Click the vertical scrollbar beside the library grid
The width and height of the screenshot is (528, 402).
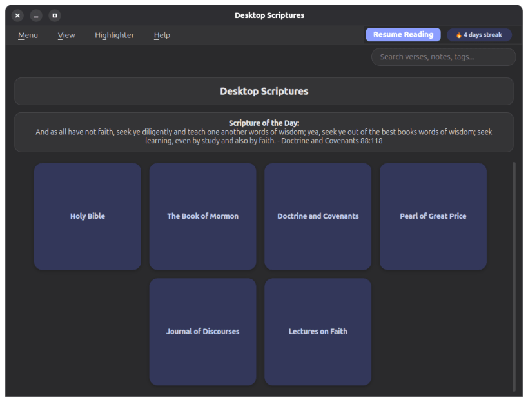(514, 276)
